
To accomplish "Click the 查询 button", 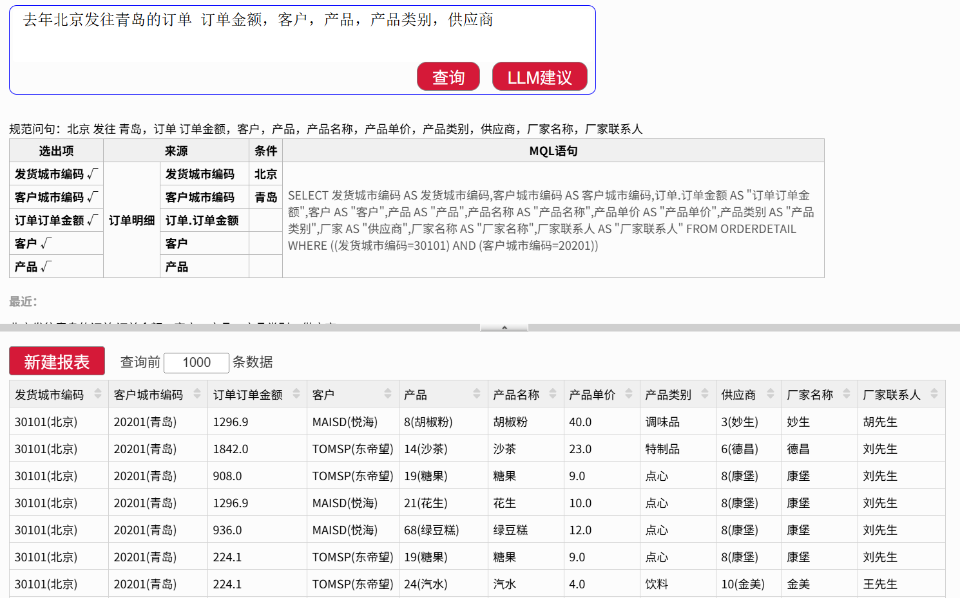I will tap(448, 77).
